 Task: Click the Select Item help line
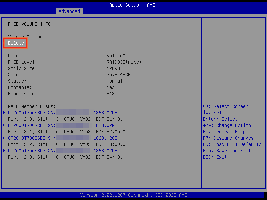click(223, 113)
